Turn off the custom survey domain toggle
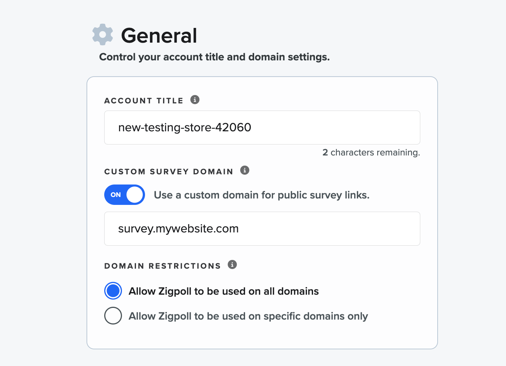506x366 pixels. coord(124,195)
